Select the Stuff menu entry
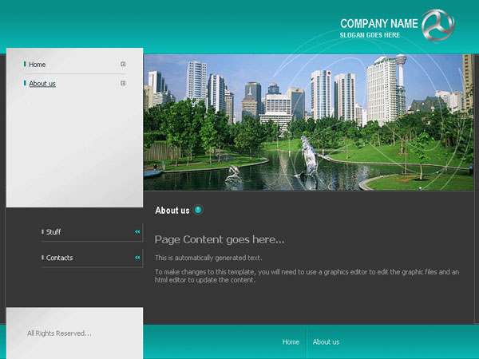The image size is (479, 359). (x=53, y=232)
